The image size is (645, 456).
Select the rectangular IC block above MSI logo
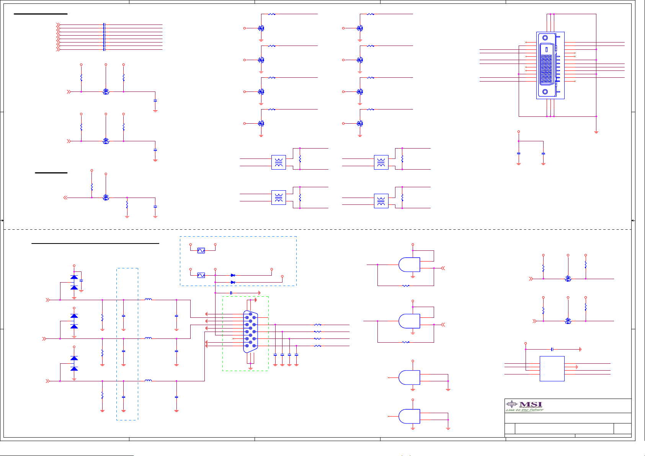click(552, 368)
